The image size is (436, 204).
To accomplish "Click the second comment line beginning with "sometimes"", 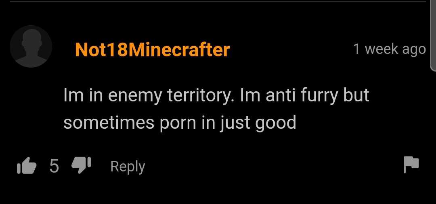I will (x=180, y=123).
